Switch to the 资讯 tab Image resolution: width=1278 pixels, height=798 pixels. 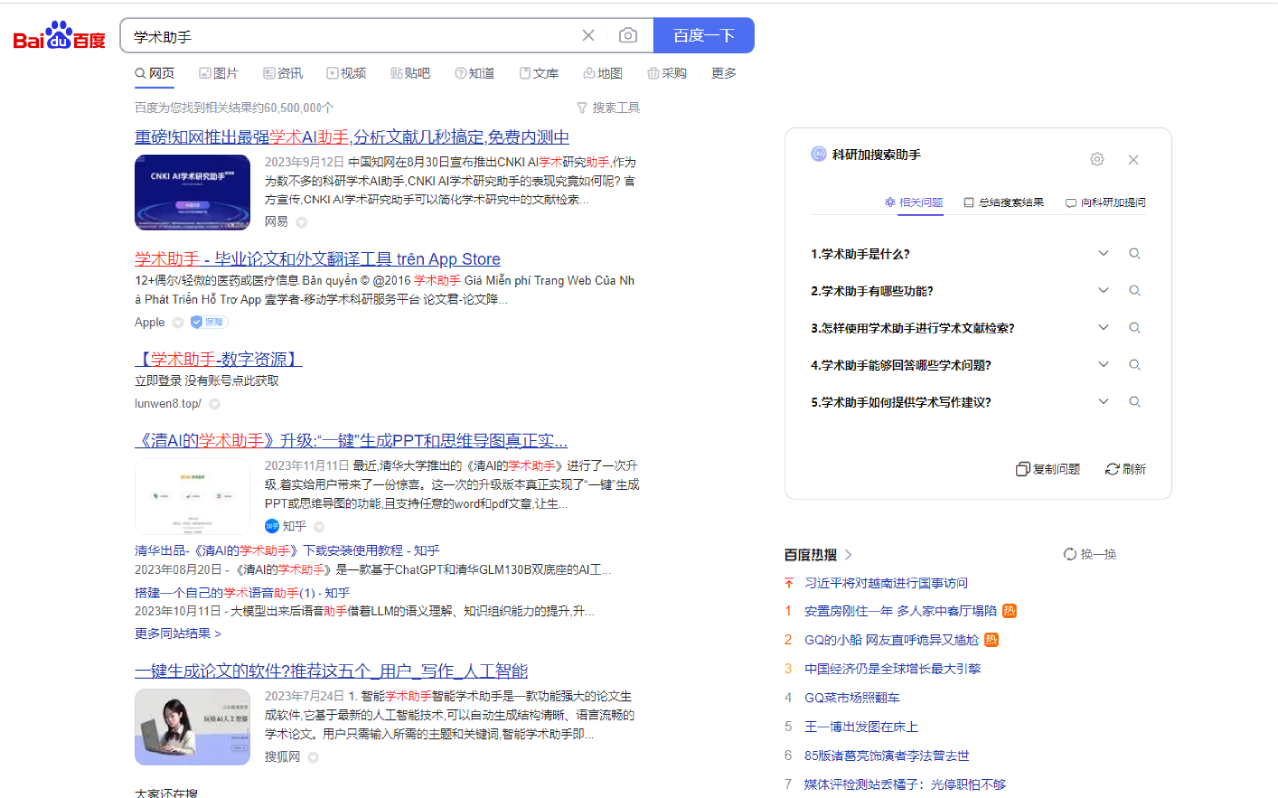283,73
